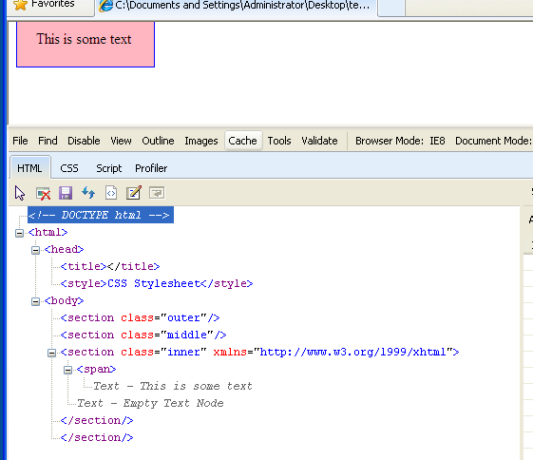Collapse the html tree node
Image resolution: width=533 pixels, height=460 pixels.
click(19, 233)
